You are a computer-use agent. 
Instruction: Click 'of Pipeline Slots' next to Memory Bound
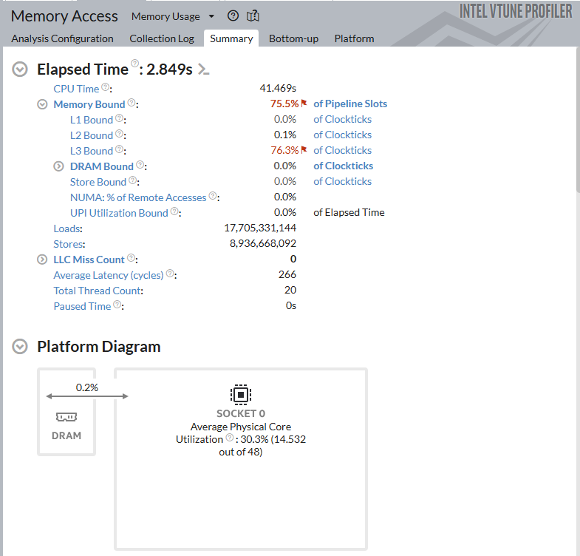point(350,104)
